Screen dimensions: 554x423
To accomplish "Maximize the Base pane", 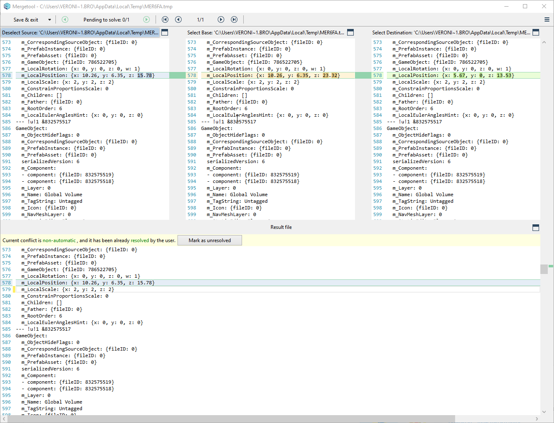I will pyautogui.click(x=350, y=32).
